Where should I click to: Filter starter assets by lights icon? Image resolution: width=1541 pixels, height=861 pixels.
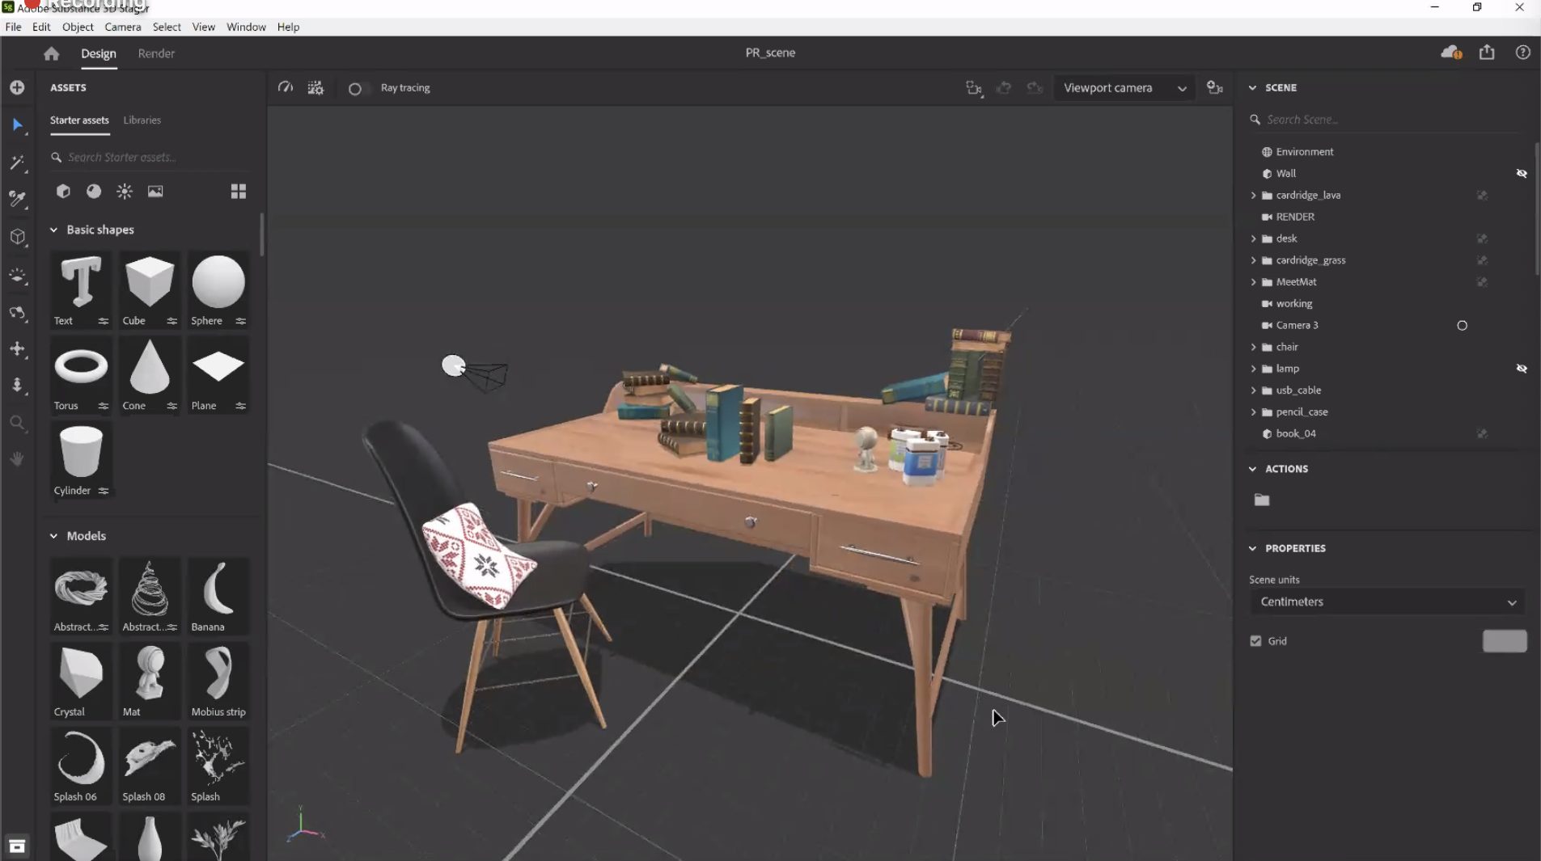click(x=125, y=192)
